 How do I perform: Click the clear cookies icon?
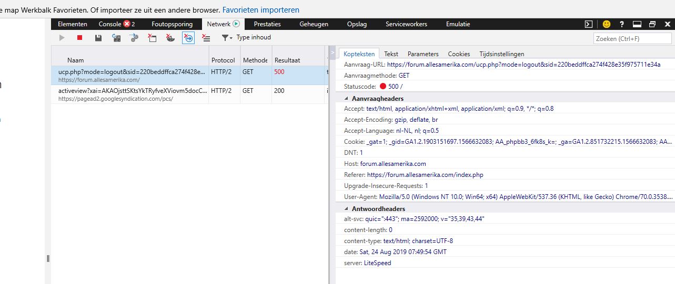170,38
